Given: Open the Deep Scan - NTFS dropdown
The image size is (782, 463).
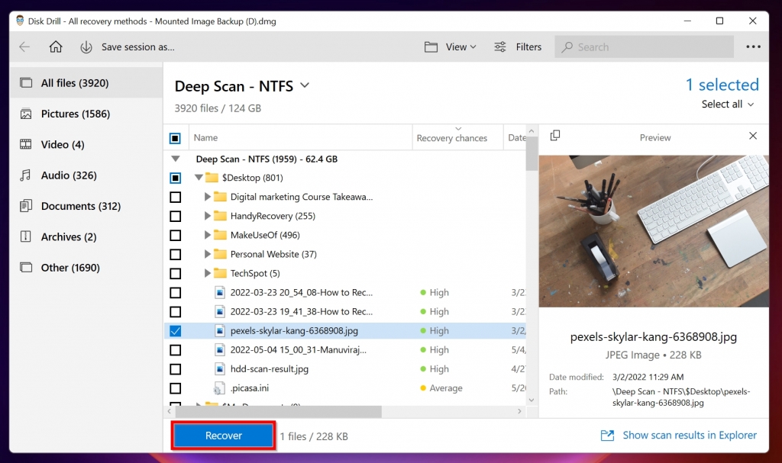Looking at the screenshot, I should click(305, 85).
